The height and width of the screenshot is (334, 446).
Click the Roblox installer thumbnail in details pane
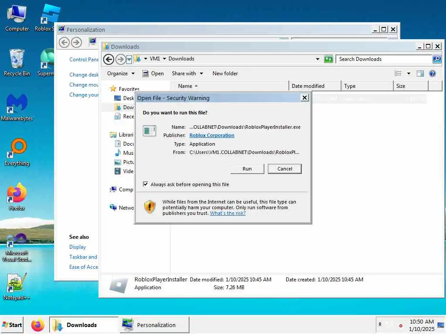coord(118,284)
